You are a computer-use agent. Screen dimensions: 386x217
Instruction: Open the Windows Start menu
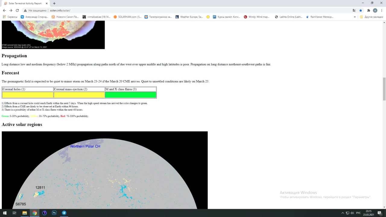[5, 213]
